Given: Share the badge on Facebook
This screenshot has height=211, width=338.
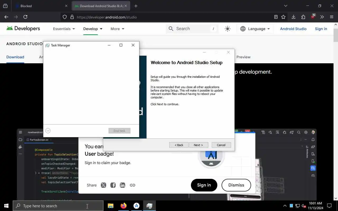Looking at the screenshot, I should [113, 185].
